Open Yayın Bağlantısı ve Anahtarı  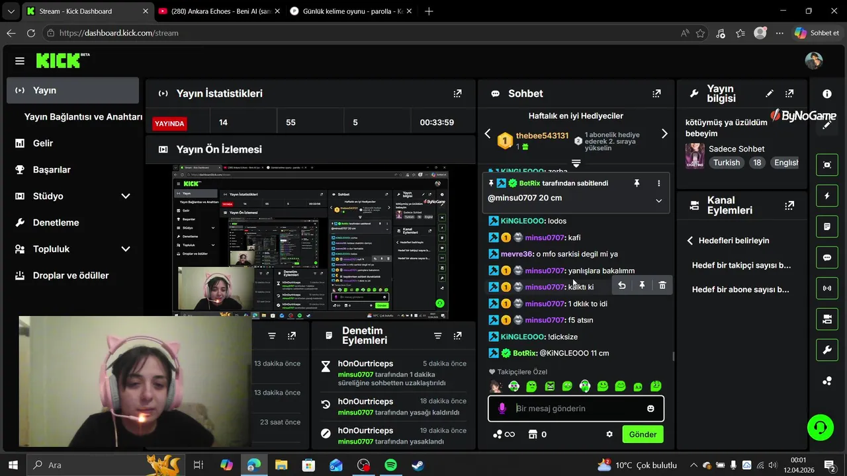pos(83,117)
